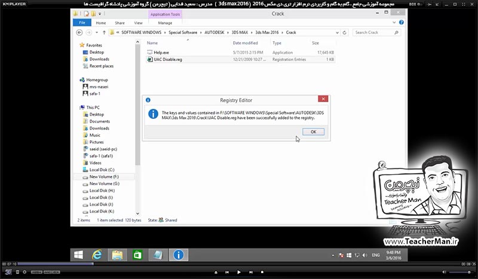The image size is (478, 279).
Task: Open the File tab in Explorer
Action: [x=82, y=23]
